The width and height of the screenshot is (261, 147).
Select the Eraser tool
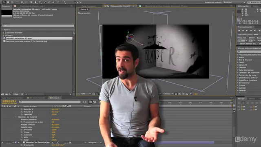(x=53, y=2)
